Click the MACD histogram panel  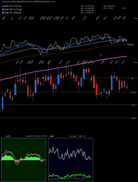(23, 160)
